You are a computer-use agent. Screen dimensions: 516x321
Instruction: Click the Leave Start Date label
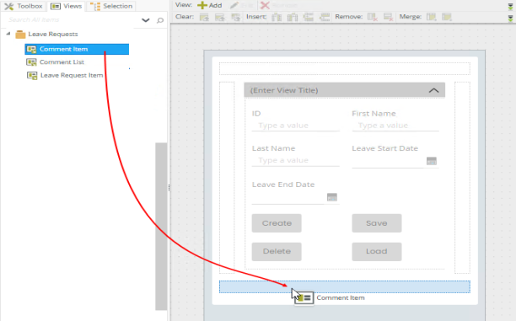(384, 148)
